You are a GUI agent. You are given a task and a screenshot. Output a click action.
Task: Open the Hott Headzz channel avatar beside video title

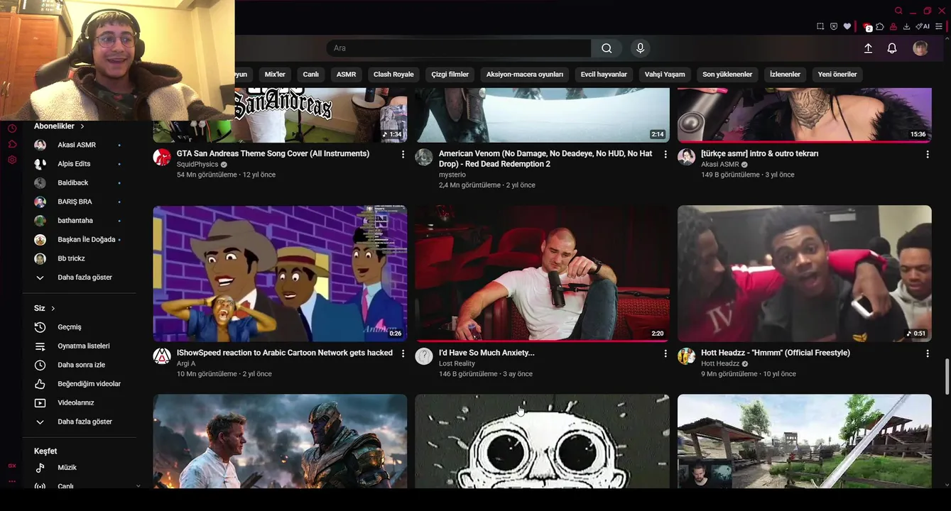point(686,356)
